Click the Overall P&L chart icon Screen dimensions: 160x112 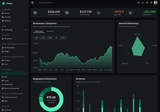click(131, 13)
